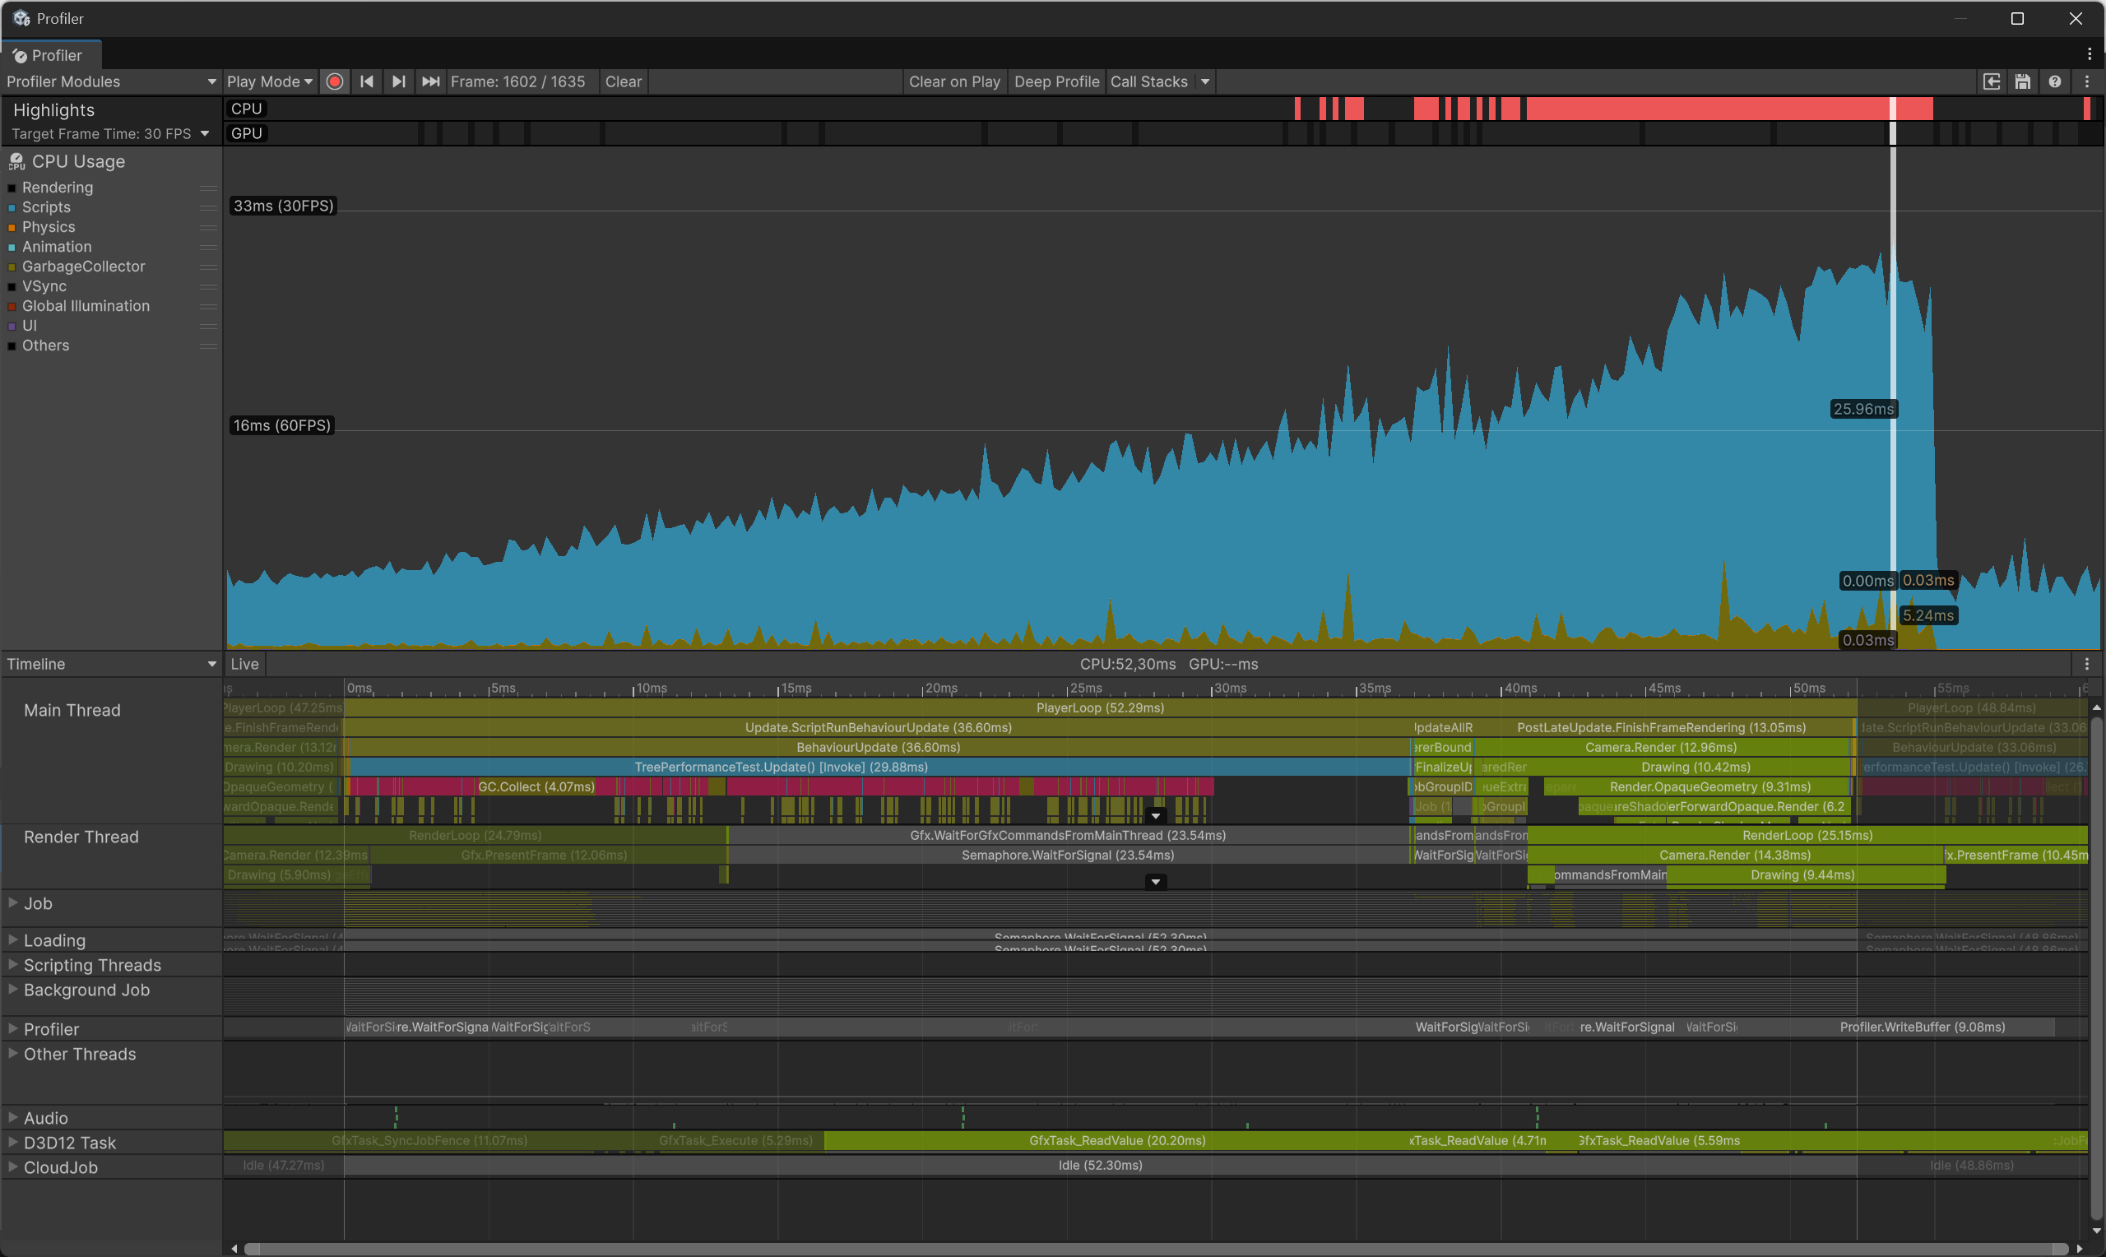2106x1257 pixels.
Task: Expand the Audio thread group in the timeline
Action: [x=12, y=1117]
